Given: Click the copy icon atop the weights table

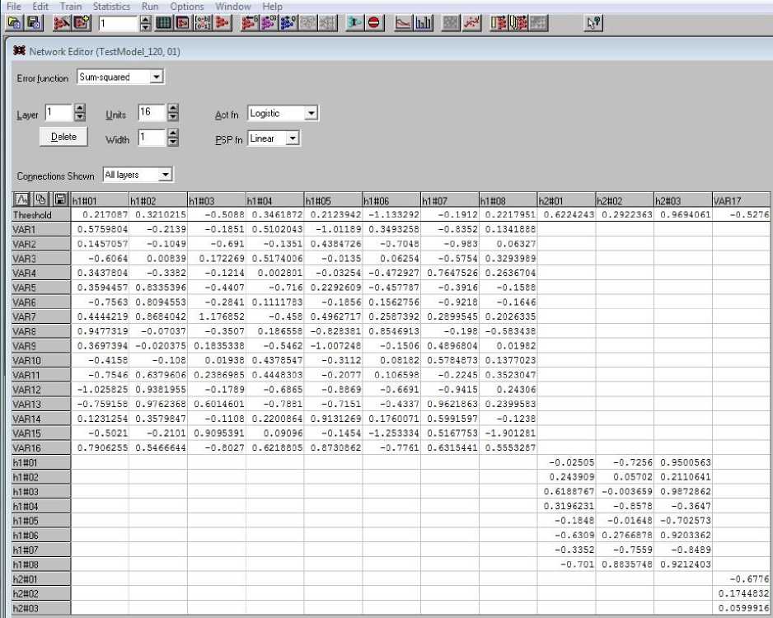Looking at the screenshot, I should (x=41, y=199).
